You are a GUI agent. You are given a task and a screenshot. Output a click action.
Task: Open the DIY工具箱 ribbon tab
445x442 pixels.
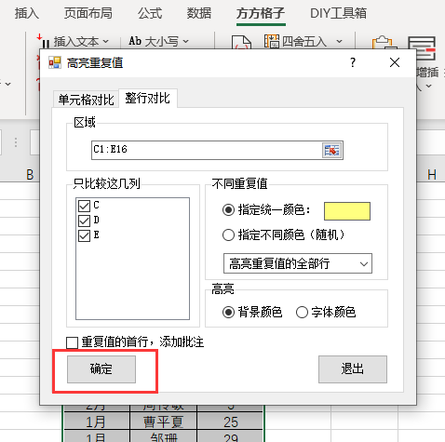[x=338, y=13]
